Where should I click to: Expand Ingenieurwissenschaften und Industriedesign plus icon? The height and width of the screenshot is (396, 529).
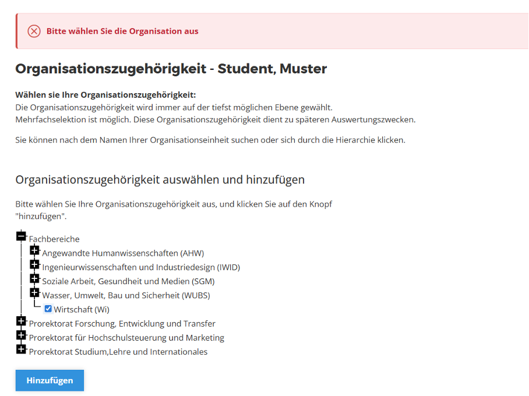click(34, 264)
